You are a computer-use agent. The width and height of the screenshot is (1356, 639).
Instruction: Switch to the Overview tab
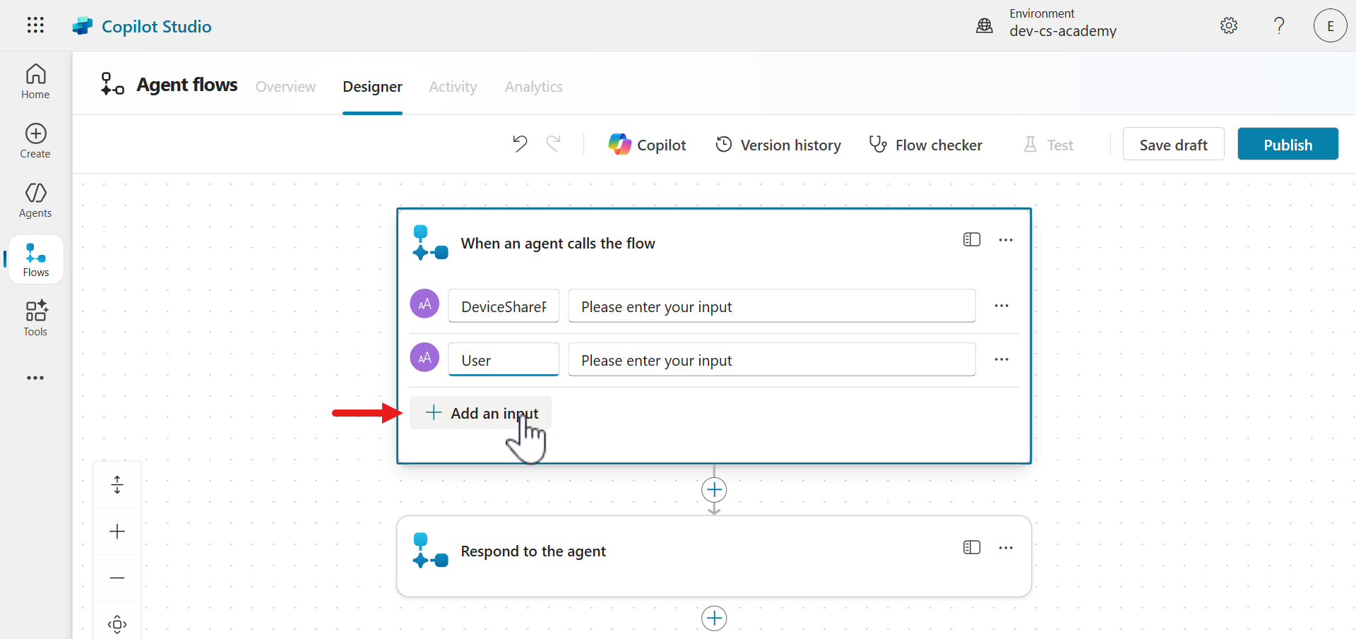[285, 87]
